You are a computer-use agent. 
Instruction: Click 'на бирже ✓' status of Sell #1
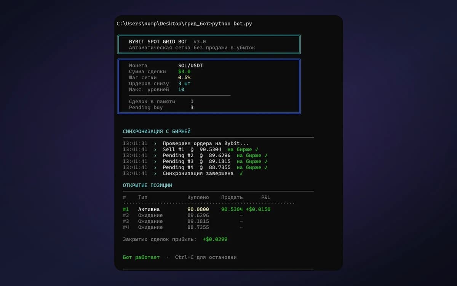(243, 149)
